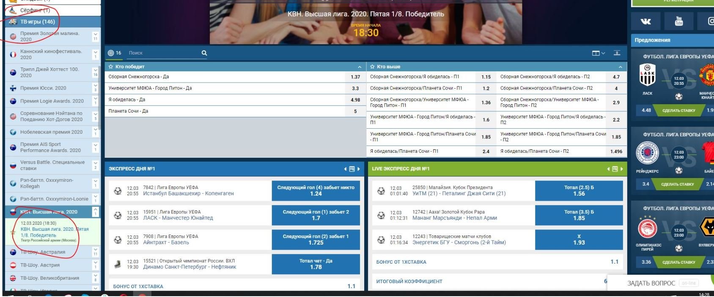Toggle favorite star for Кто выше market

(x=372, y=67)
